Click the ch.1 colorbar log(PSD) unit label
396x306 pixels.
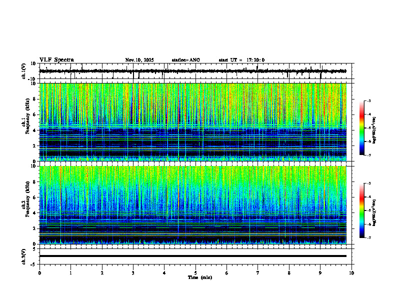pos(374,130)
